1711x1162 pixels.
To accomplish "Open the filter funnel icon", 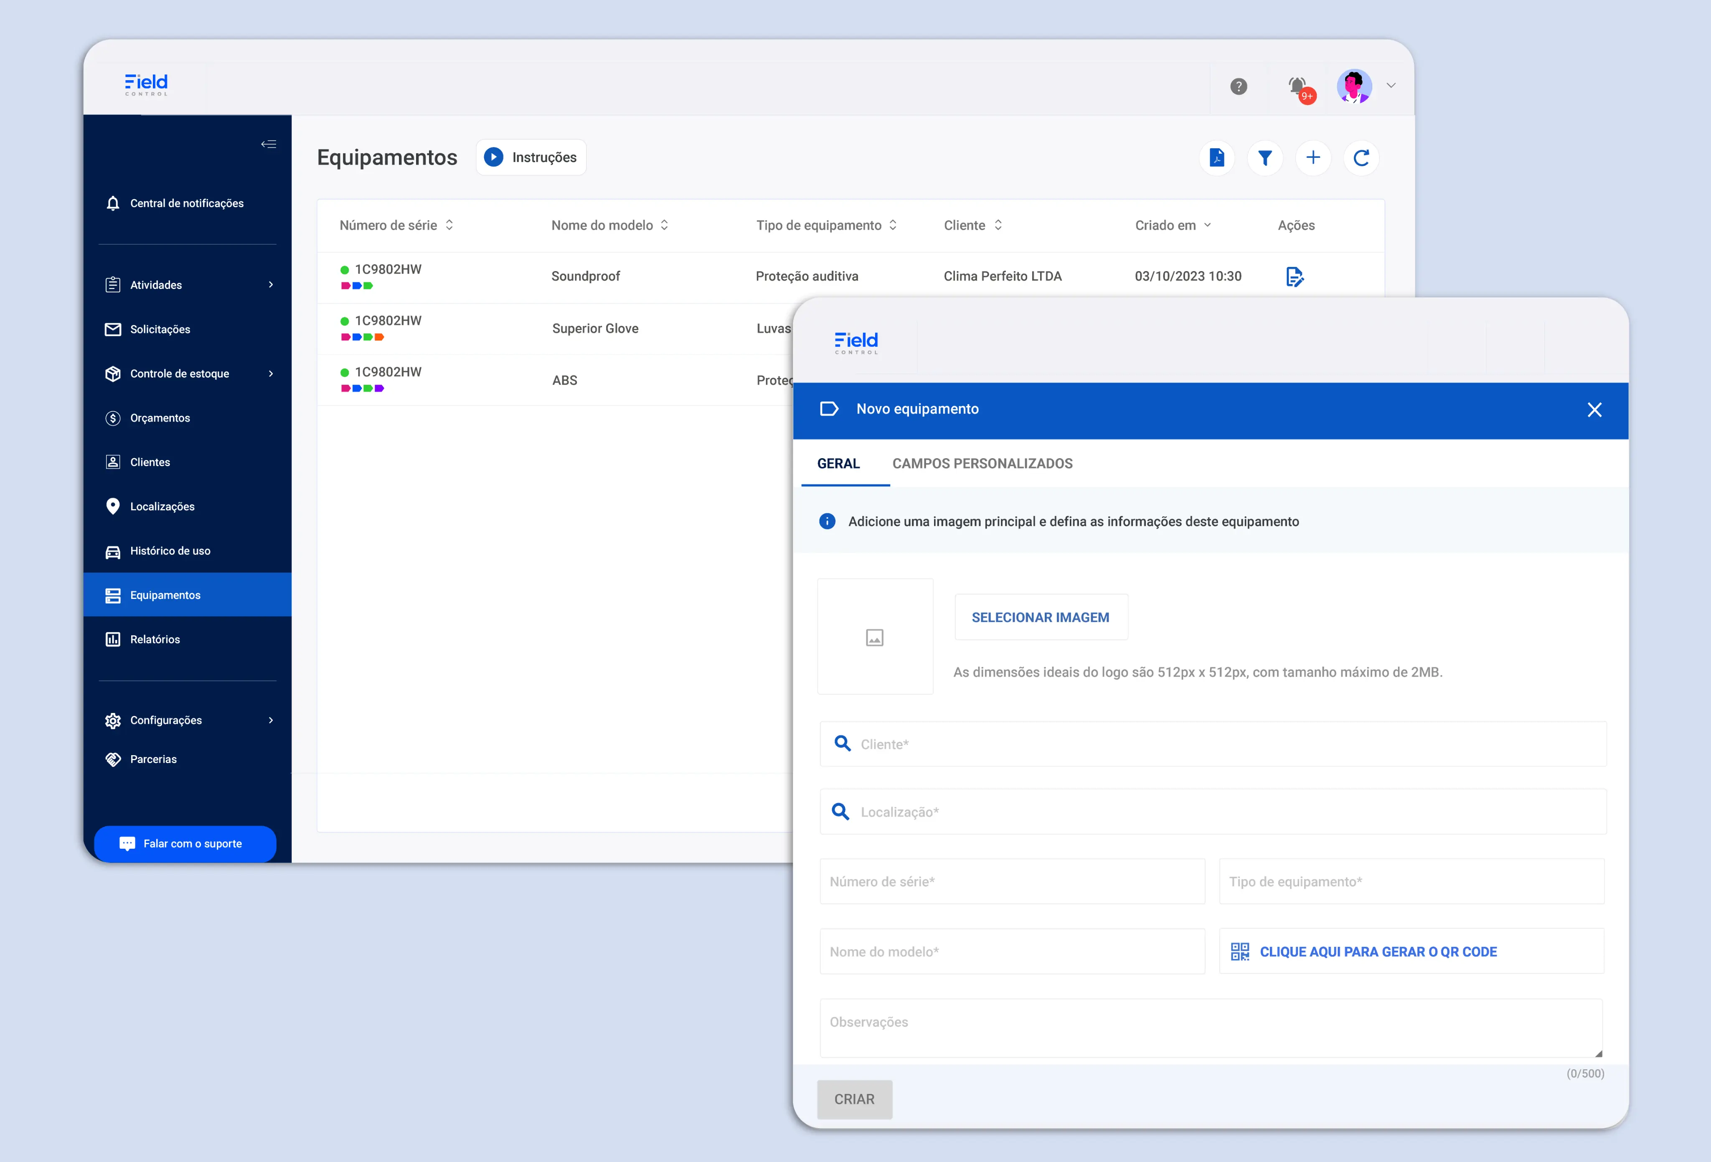I will [x=1265, y=157].
